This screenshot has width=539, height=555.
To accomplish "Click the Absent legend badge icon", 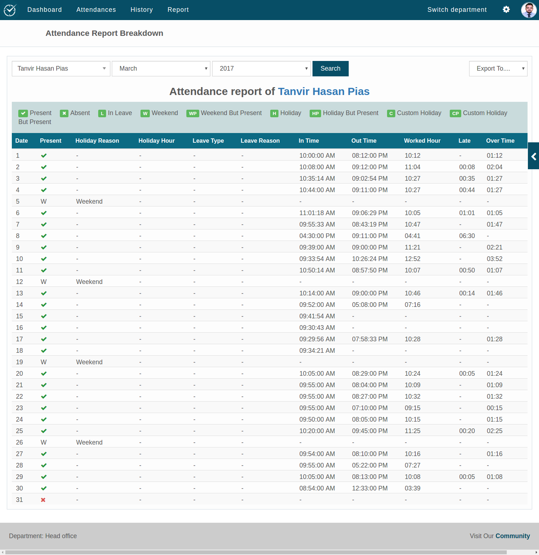I will click(x=64, y=113).
